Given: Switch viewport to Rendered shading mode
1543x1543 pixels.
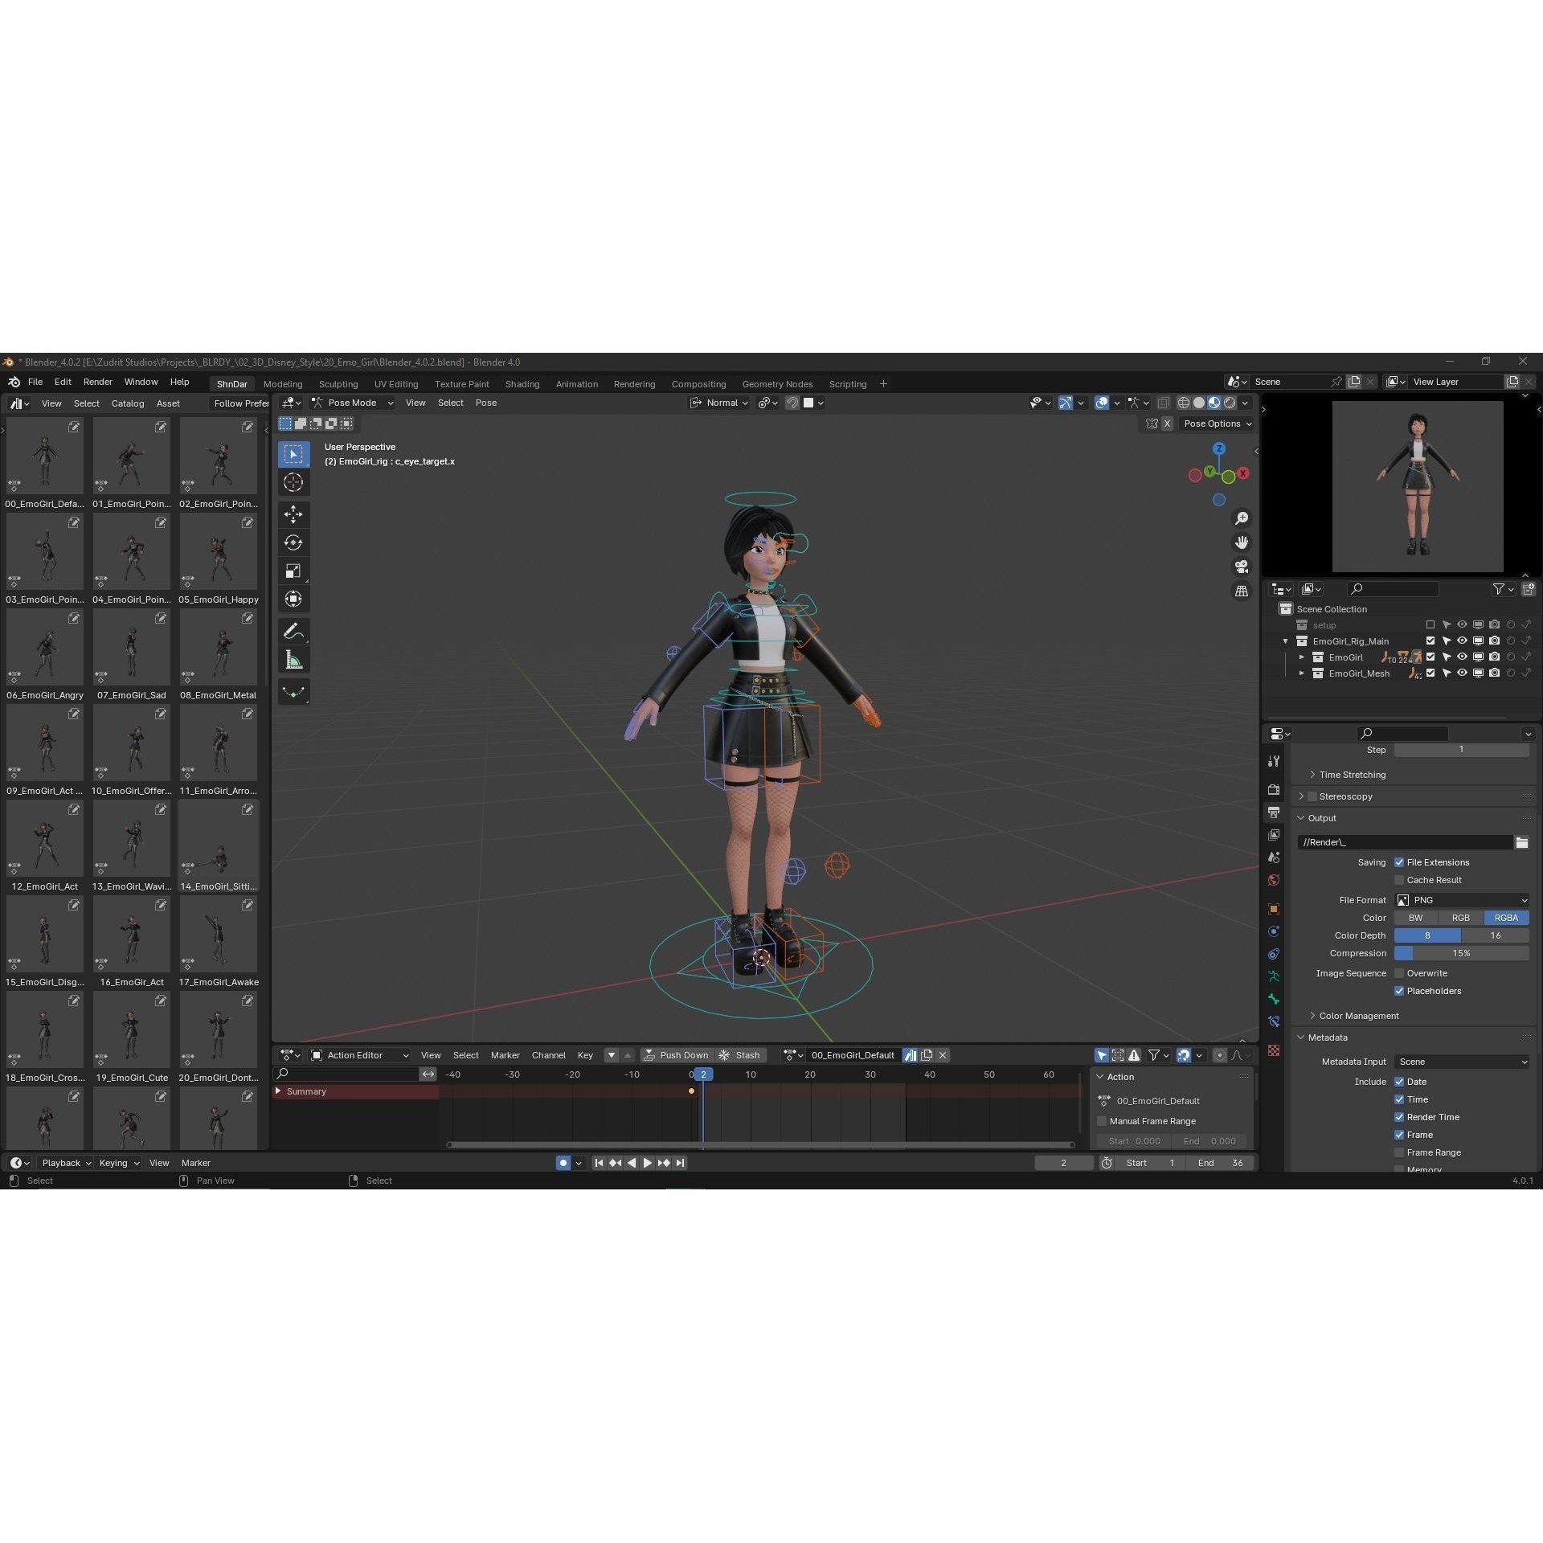Looking at the screenshot, I should coord(1228,403).
